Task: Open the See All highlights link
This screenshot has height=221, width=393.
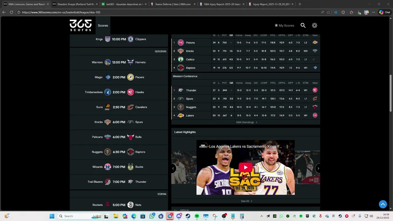Action: [x=247, y=201]
